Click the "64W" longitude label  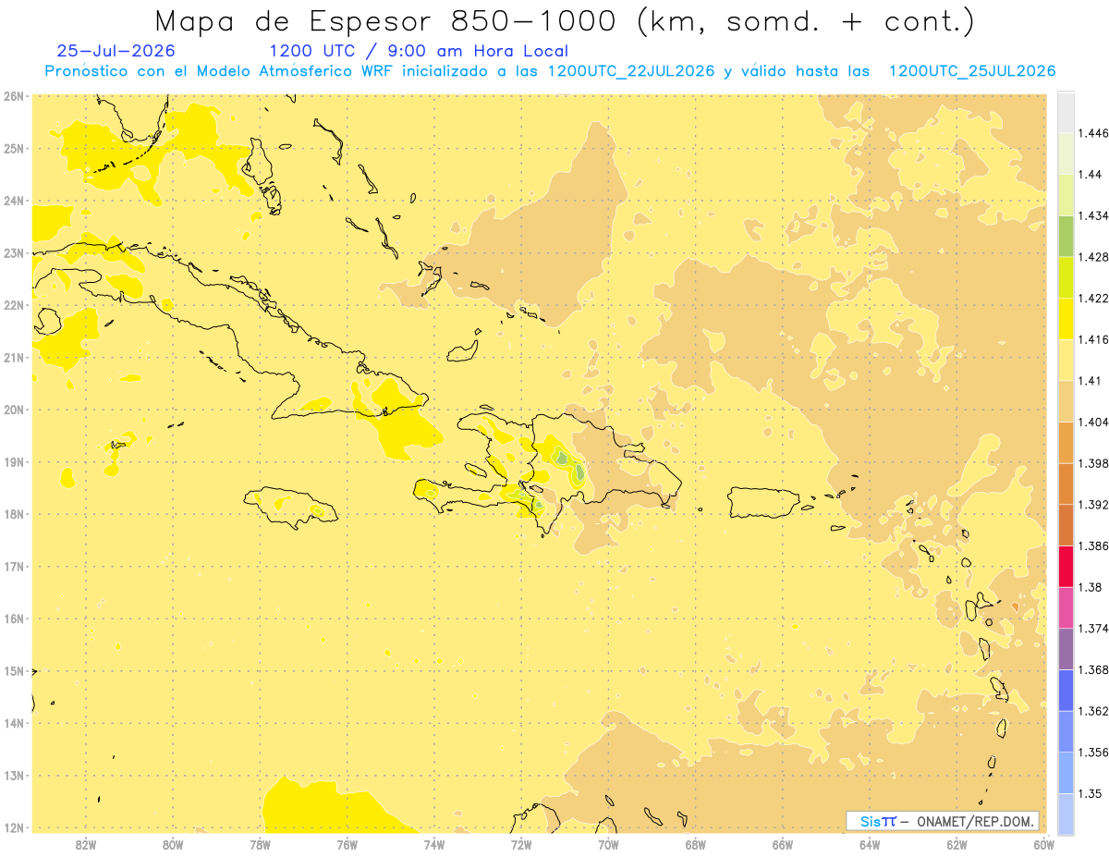tap(870, 844)
